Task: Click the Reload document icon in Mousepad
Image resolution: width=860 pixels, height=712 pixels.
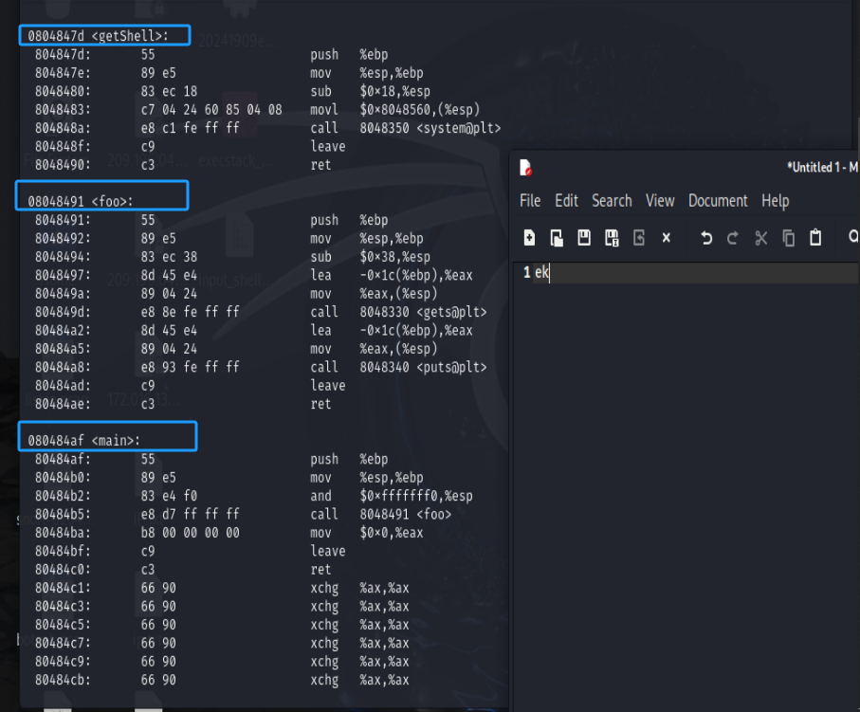Action: [638, 238]
